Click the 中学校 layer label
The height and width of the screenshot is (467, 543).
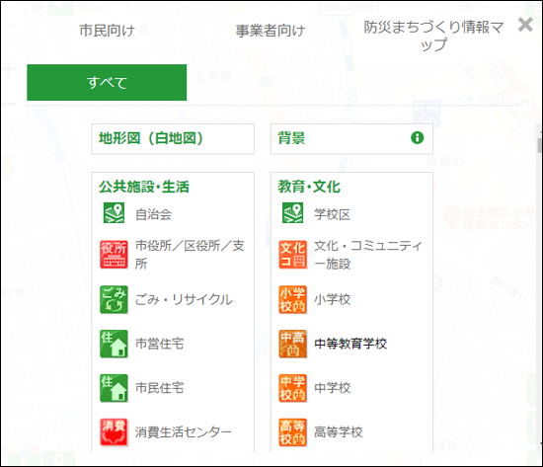click(x=333, y=388)
